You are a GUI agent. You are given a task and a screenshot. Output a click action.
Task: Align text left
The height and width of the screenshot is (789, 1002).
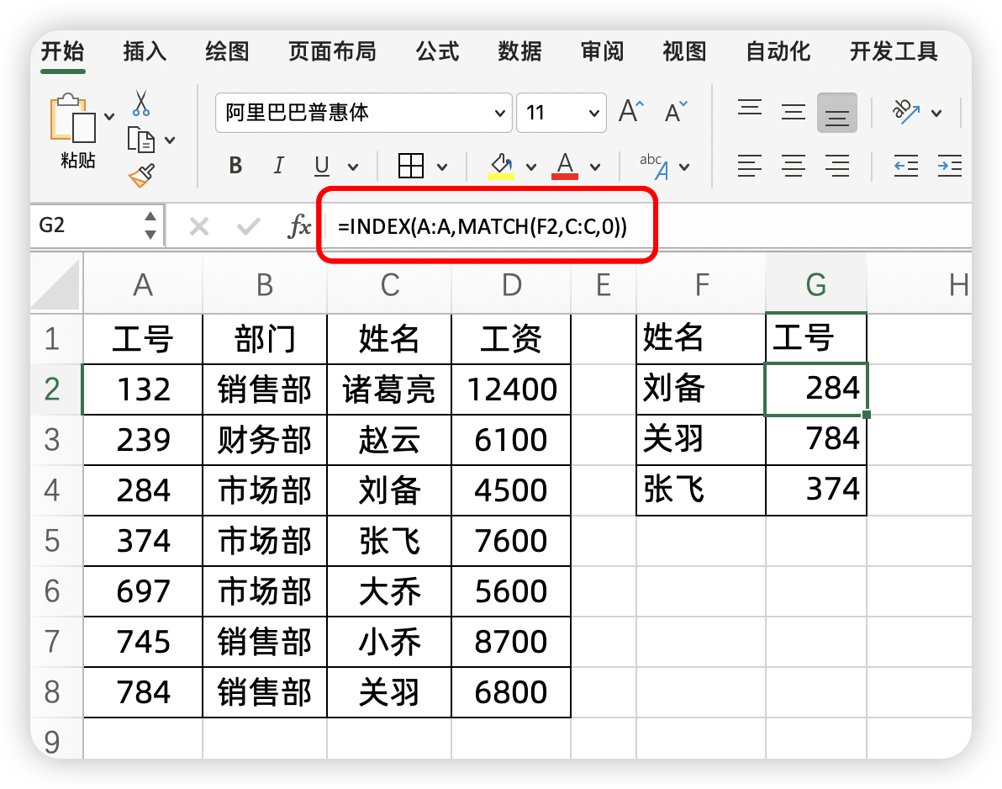pyautogui.click(x=750, y=167)
